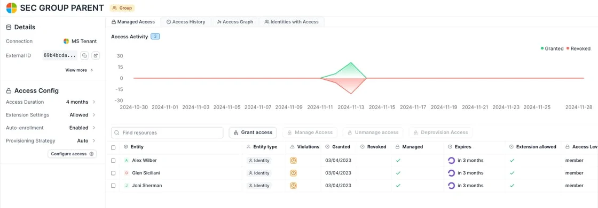Click Joni Sherman's violations clock icon

tap(293, 186)
